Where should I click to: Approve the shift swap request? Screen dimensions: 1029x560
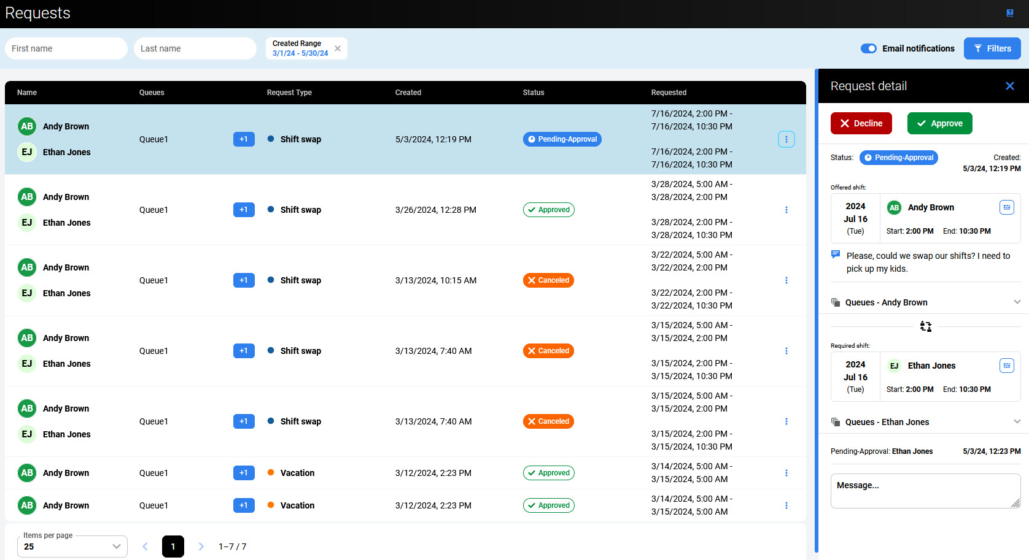click(939, 123)
